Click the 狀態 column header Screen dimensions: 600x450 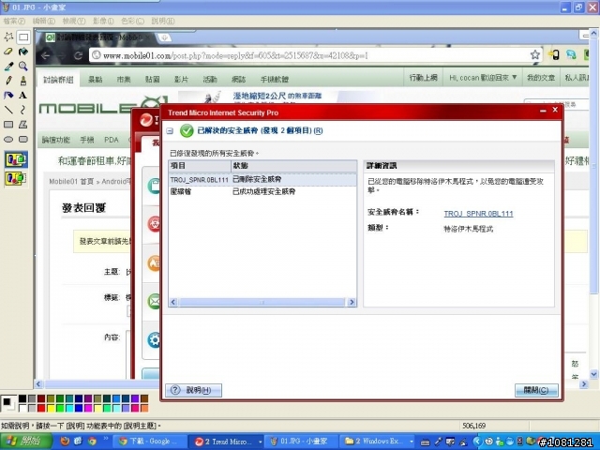293,166
